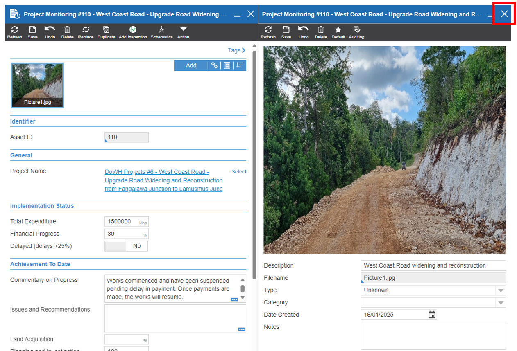Click Undo in the right photo panel

(304, 32)
